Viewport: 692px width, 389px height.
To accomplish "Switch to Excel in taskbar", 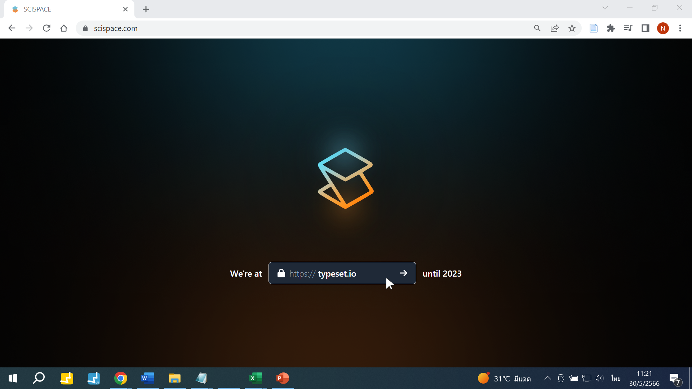I will click(256, 378).
